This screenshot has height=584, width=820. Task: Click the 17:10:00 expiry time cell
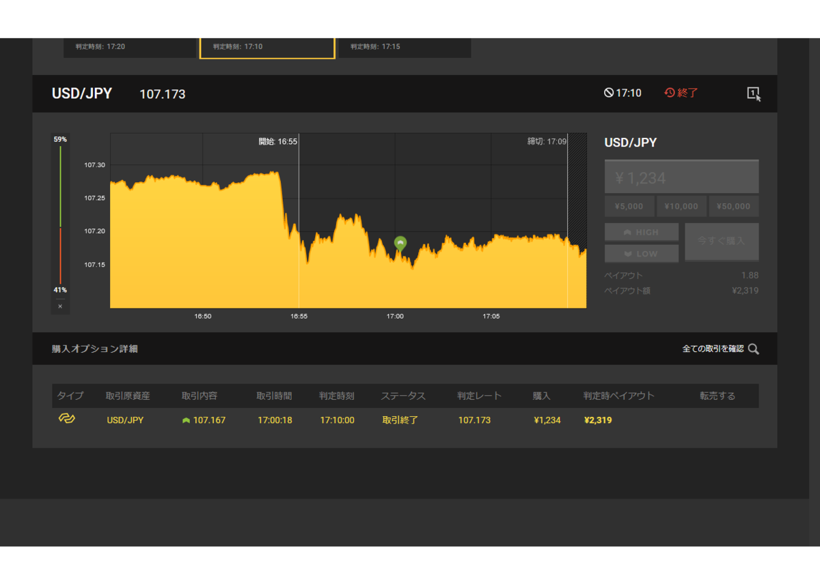click(x=337, y=420)
